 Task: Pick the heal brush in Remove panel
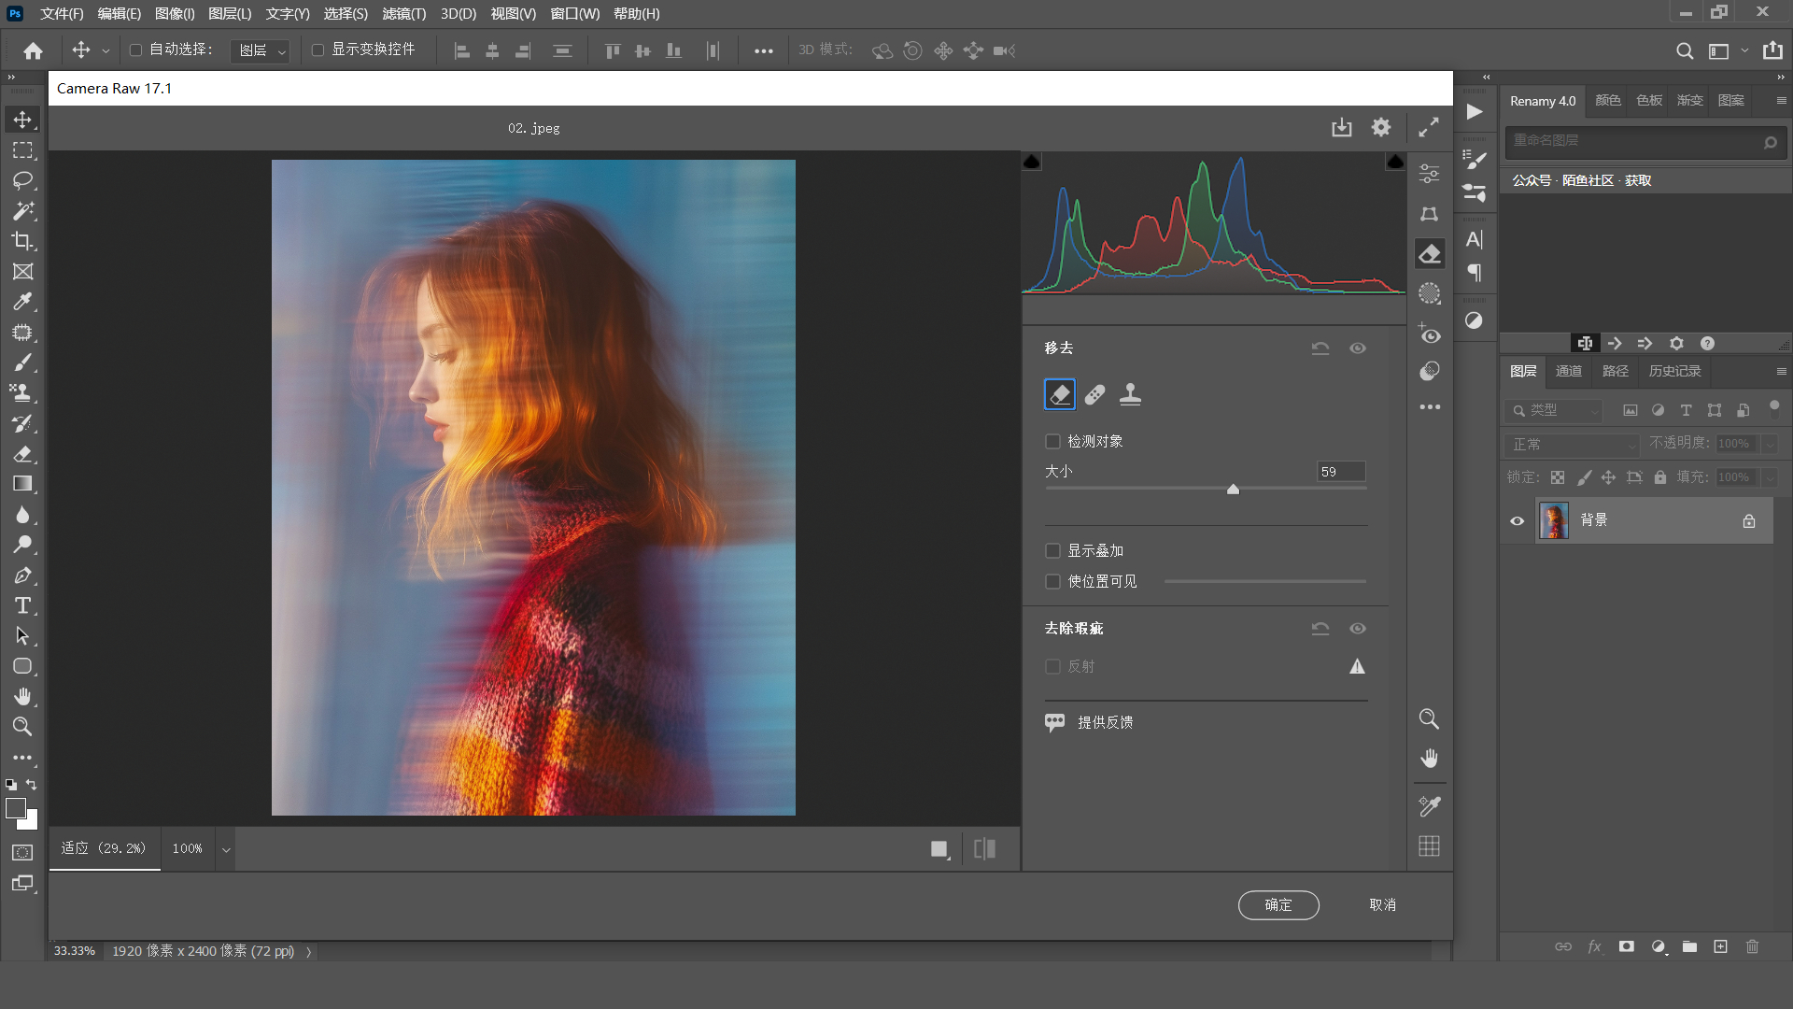[1094, 394]
